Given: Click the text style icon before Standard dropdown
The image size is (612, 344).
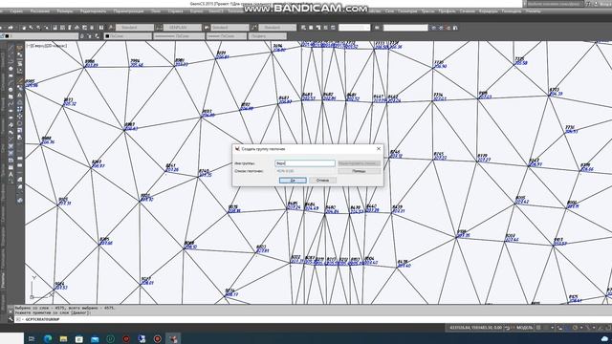Looking at the screenshot, I should point(111,28).
